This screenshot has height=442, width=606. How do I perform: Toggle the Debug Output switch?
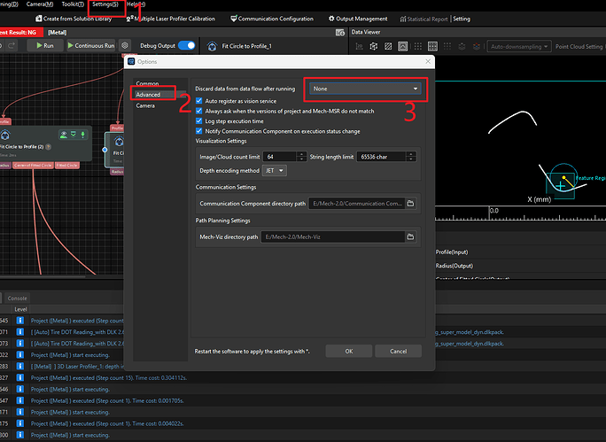[x=187, y=45]
